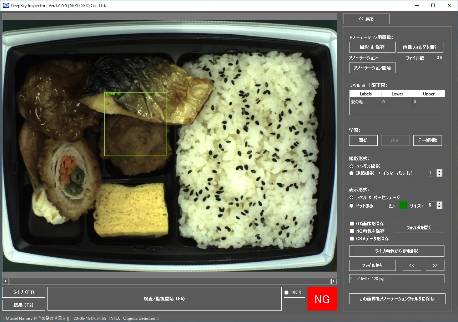Click the red NG result indicator

[x=322, y=299]
